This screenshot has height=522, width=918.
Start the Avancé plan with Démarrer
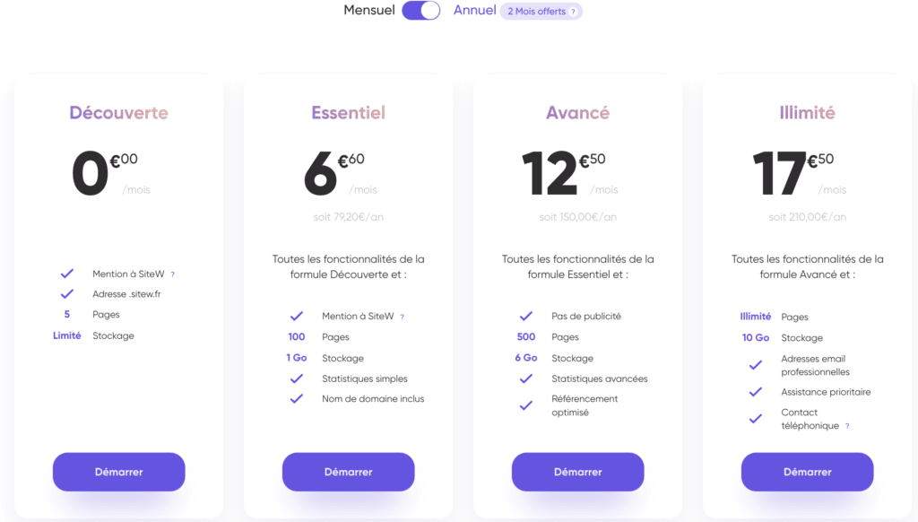click(x=577, y=472)
